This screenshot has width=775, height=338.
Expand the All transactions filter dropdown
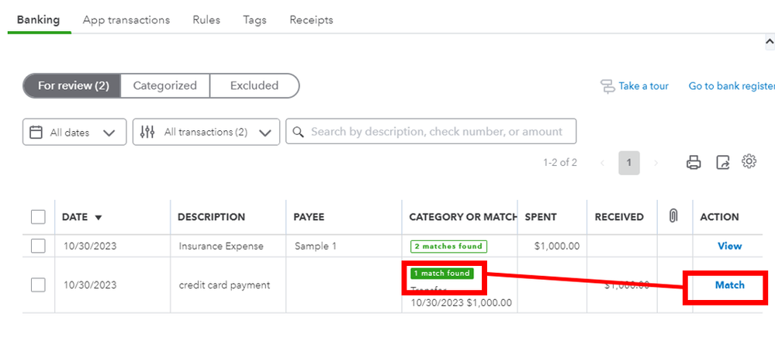206,133
